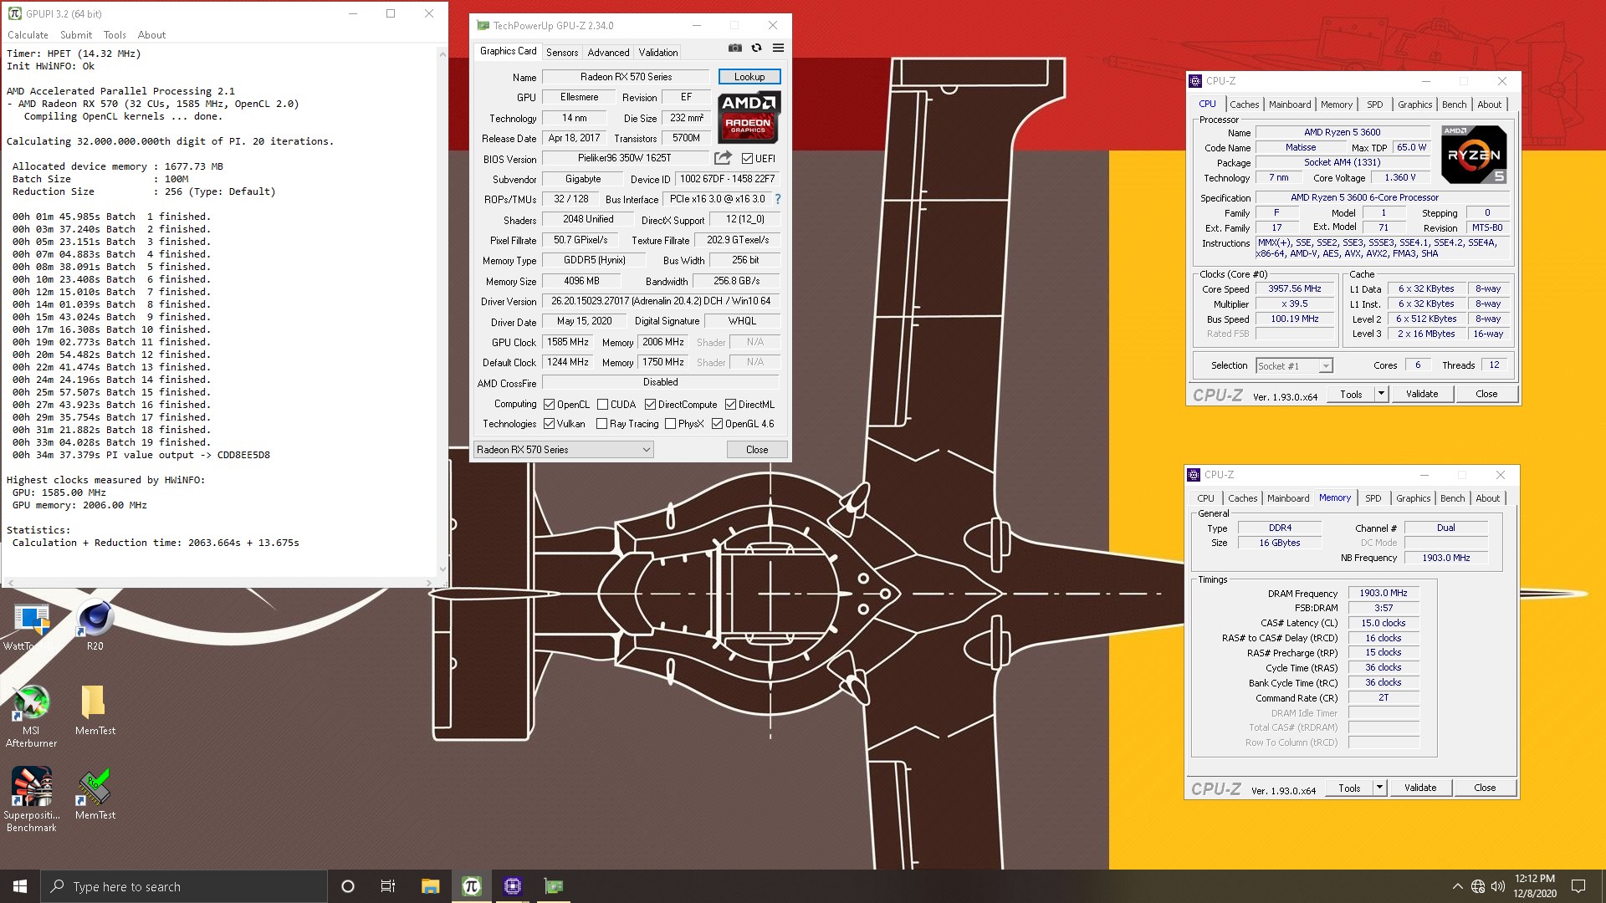Open Task View on the taskbar
This screenshot has height=903, width=1606.
coord(388,886)
